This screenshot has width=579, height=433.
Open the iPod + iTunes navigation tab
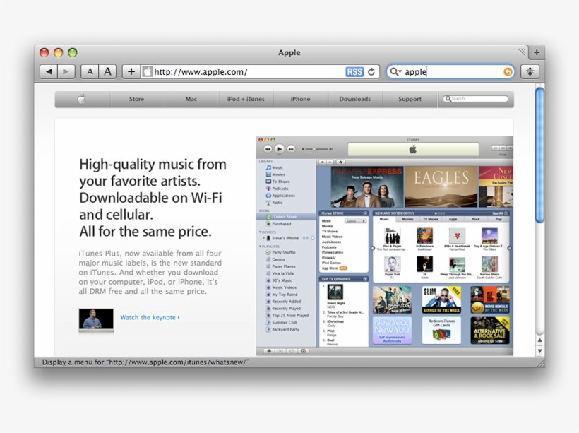click(246, 99)
